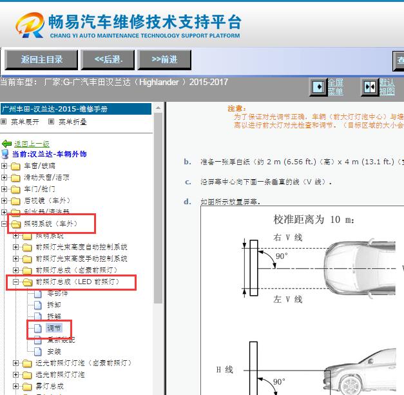The height and width of the screenshot is (395, 404).
Task: Click the 校准距离为 10 m diagram
Action: [302, 300]
